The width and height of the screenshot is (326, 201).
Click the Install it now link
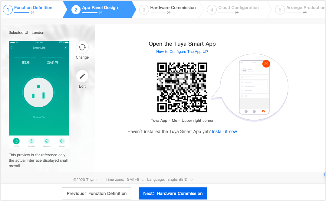pyautogui.click(x=224, y=131)
